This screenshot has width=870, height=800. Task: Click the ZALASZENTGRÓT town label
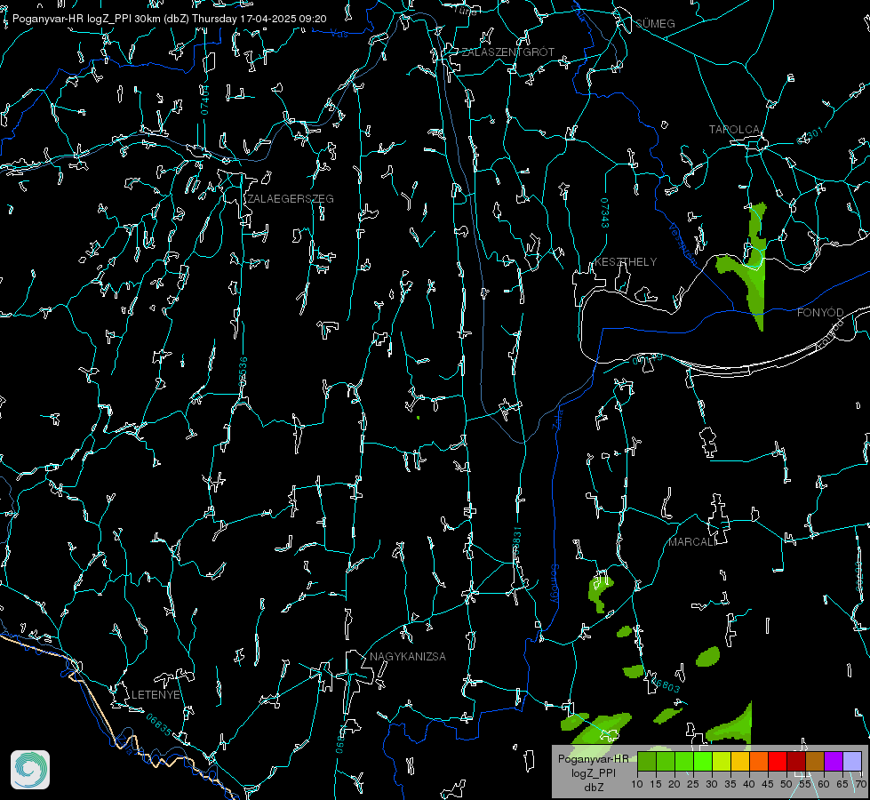click(507, 52)
